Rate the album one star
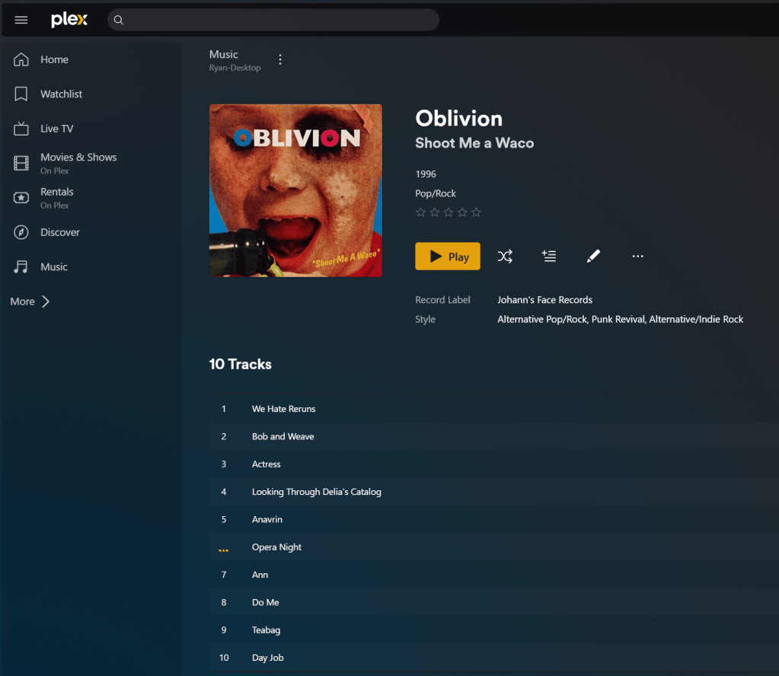Viewport: 779px width, 676px height. (x=421, y=212)
